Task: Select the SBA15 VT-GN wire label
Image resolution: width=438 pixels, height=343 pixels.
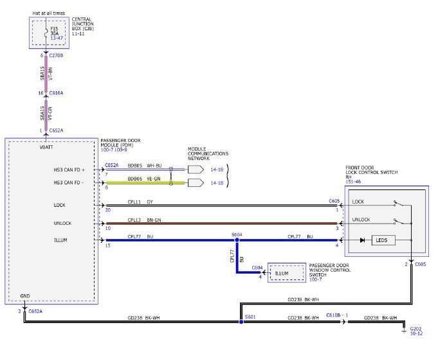Action: pyautogui.click(x=46, y=113)
